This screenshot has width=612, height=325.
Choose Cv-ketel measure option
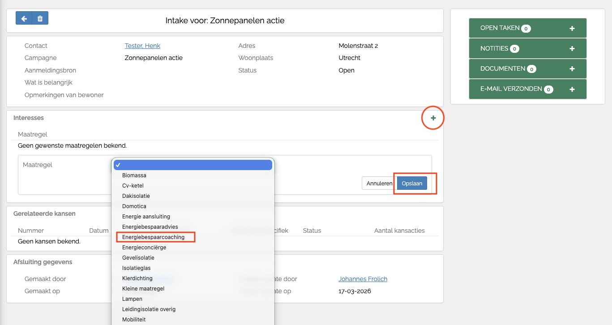[x=133, y=186]
